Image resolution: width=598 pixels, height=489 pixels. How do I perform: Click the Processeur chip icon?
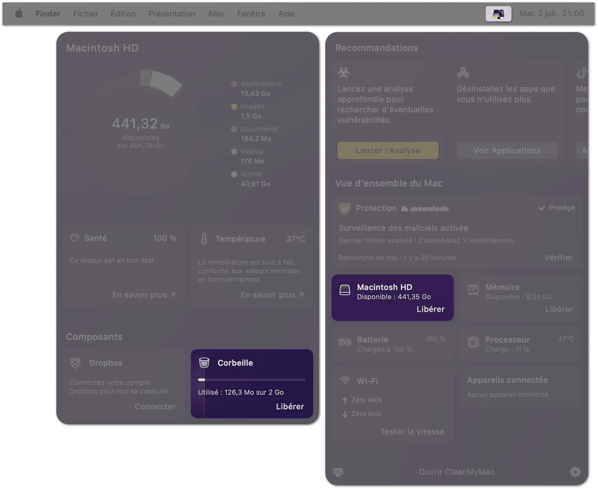click(473, 342)
